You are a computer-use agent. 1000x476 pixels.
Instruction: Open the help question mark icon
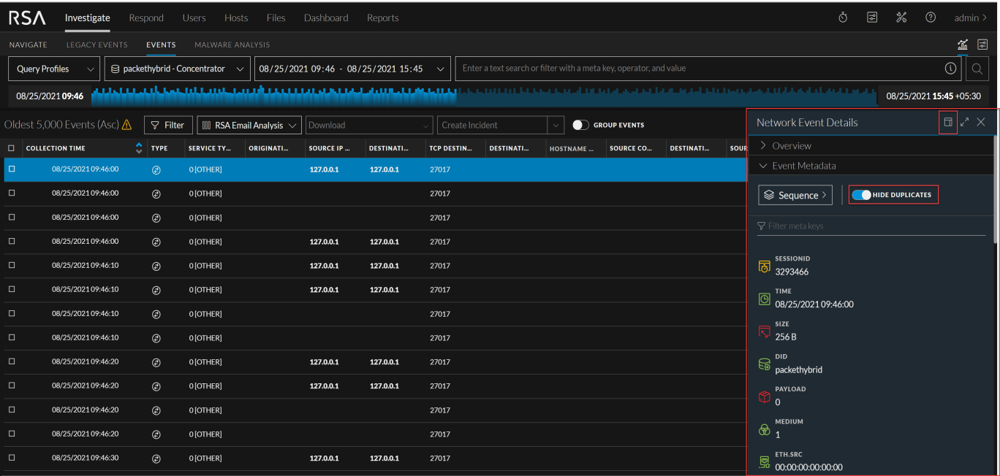[x=931, y=18]
